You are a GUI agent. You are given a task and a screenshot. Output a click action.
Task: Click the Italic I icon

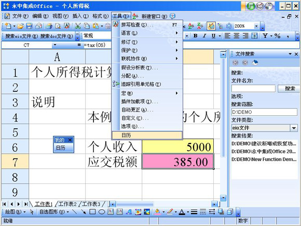coord(204,36)
